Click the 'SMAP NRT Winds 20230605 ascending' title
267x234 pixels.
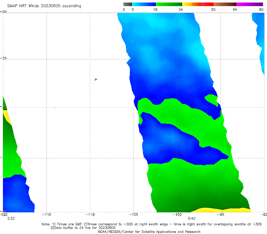[44, 6]
